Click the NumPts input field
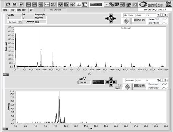Viewport: 173px width, 132px height. 14,18
